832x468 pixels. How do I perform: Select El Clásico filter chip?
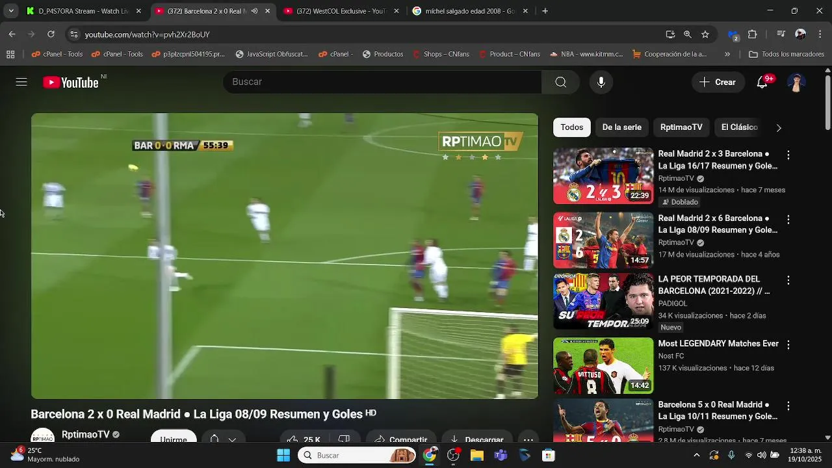click(x=740, y=127)
